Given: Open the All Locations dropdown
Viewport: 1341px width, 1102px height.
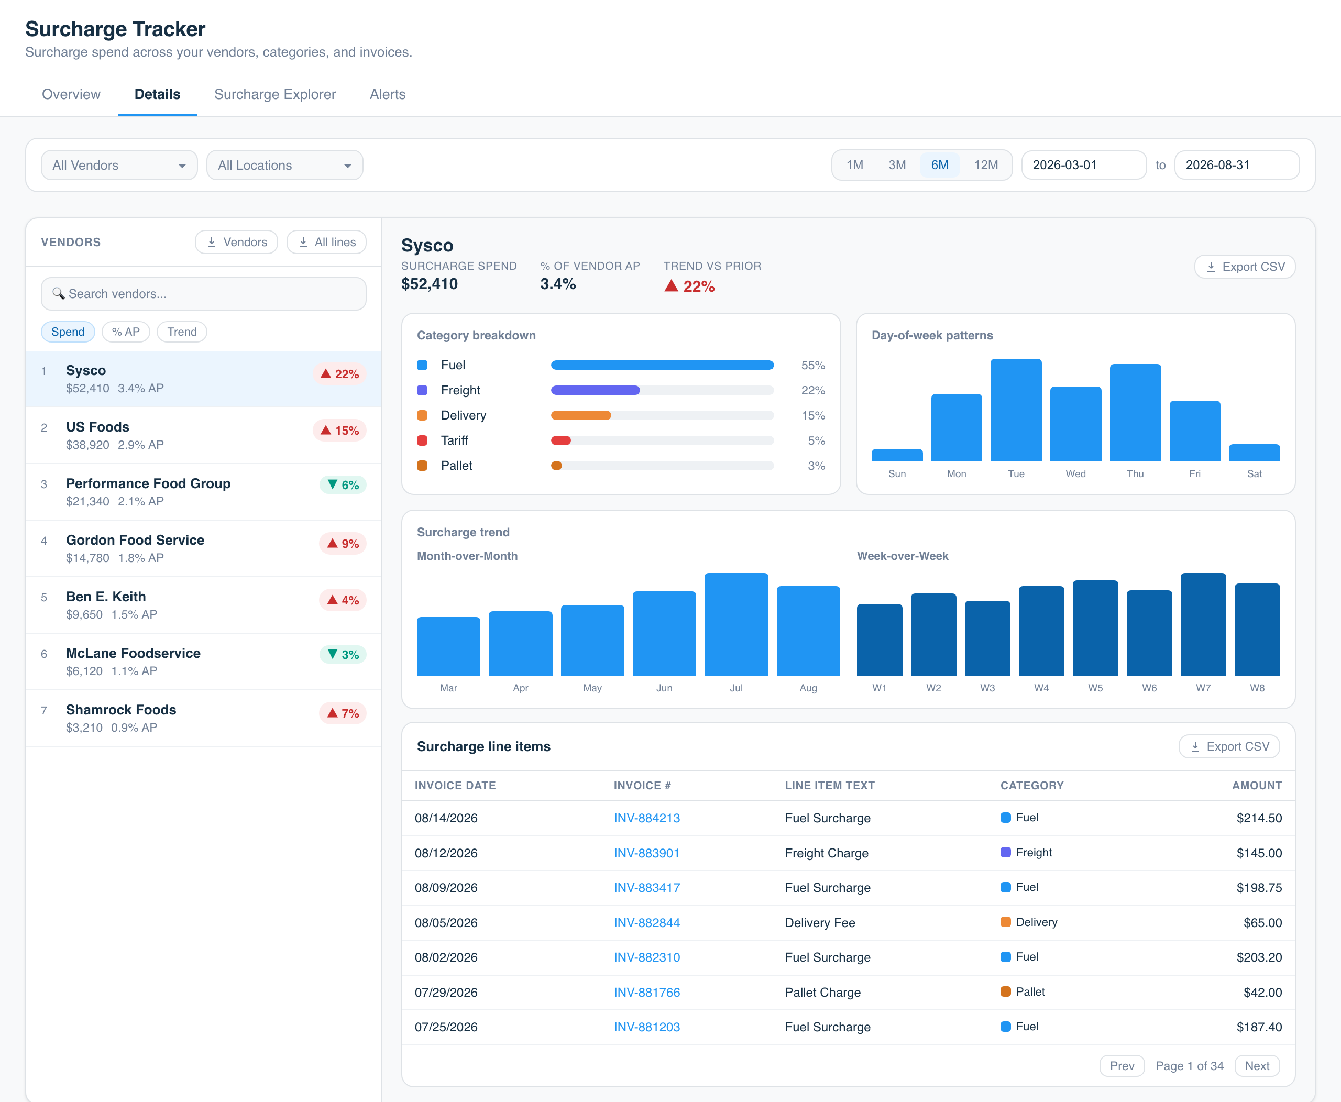Looking at the screenshot, I should point(285,165).
